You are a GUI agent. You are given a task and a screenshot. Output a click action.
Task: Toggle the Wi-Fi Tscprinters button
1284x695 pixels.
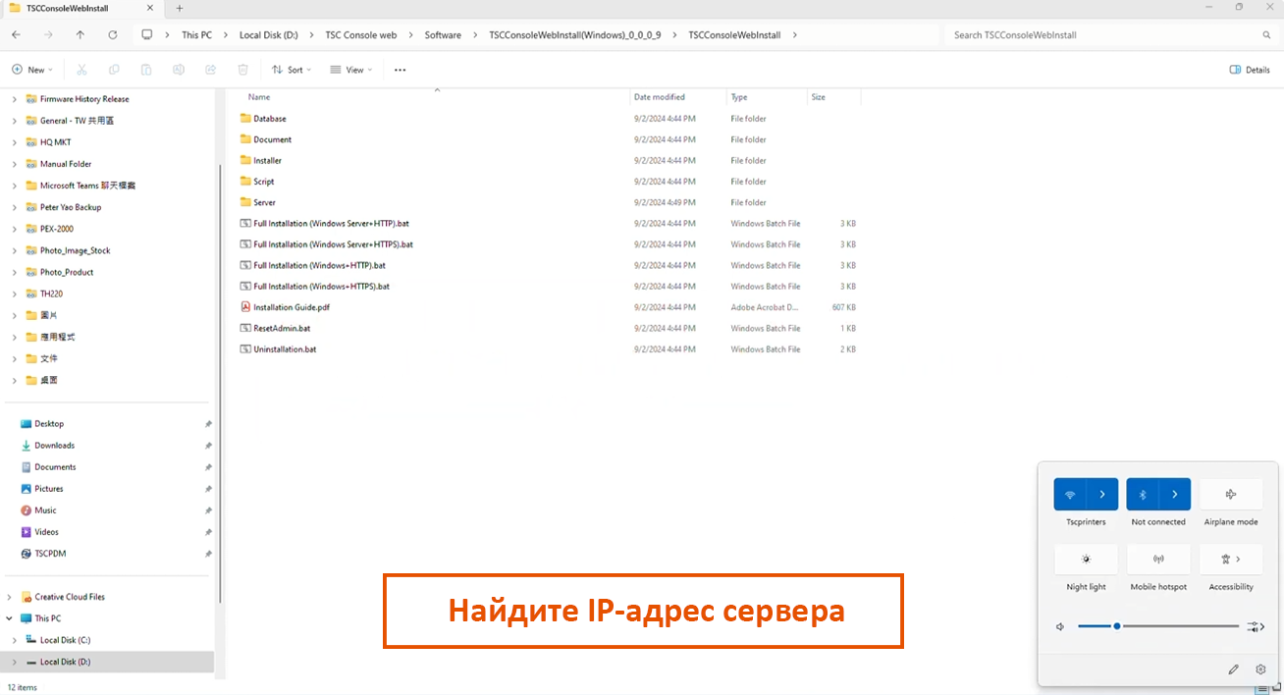click(x=1070, y=495)
